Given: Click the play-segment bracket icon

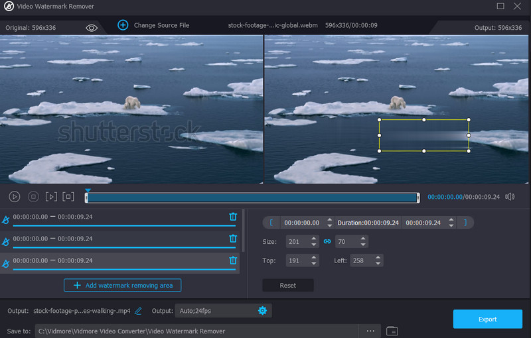Looking at the screenshot, I should click(51, 197).
